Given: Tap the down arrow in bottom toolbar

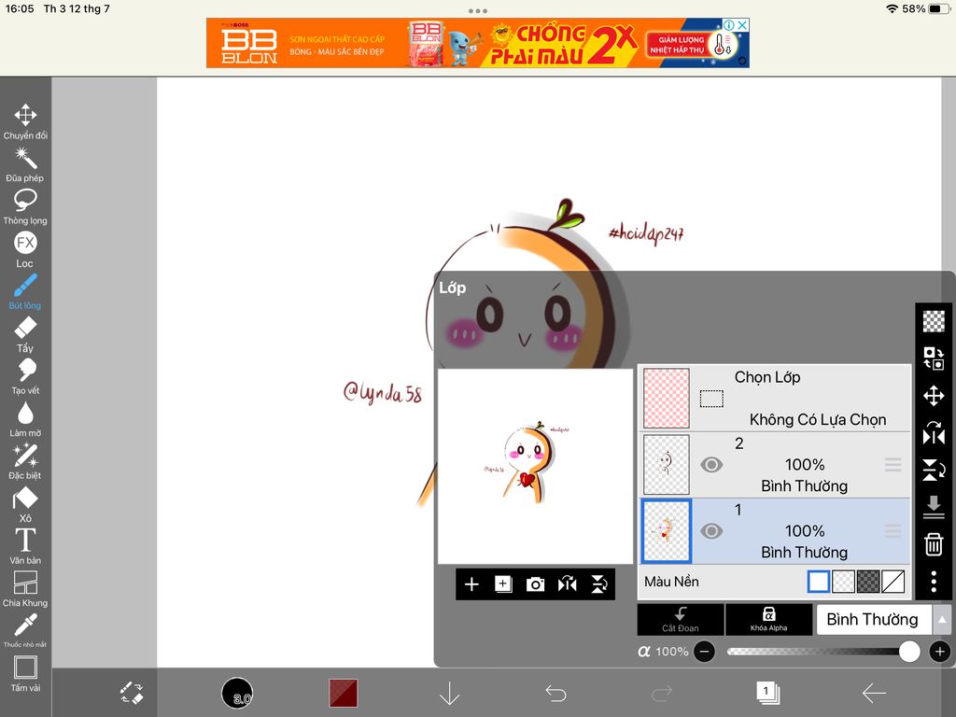Looking at the screenshot, I should click(449, 694).
